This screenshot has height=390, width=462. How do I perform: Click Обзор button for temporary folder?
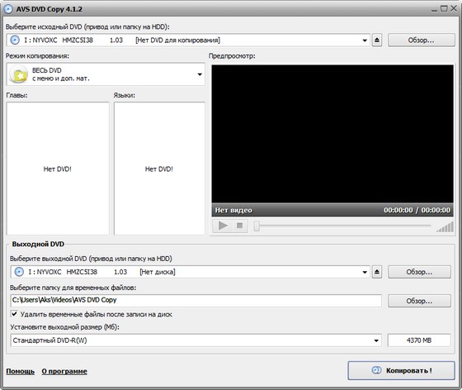click(x=419, y=301)
